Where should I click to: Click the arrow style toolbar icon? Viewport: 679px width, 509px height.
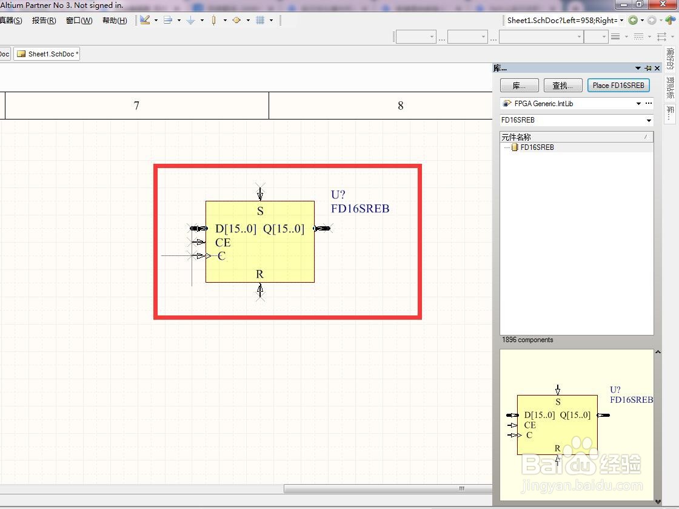tap(661, 37)
